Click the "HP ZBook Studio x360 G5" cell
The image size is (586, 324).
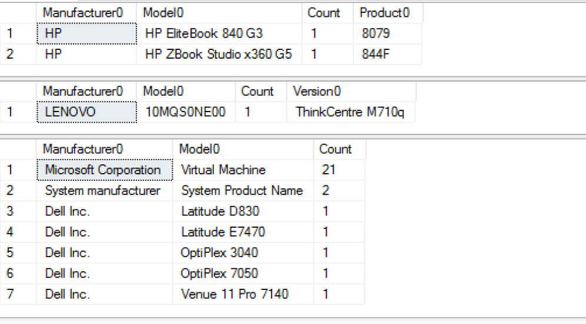pyautogui.click(x=219, y=55)
